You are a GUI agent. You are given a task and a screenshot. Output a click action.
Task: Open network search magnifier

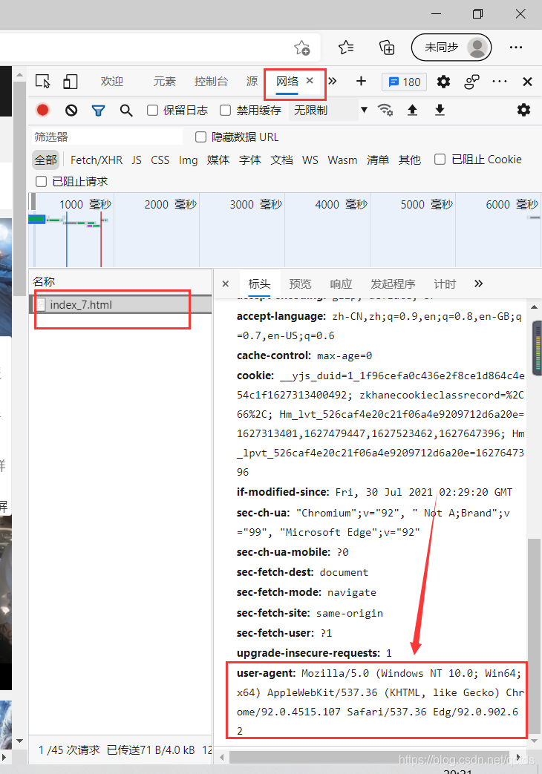point(126,111)
